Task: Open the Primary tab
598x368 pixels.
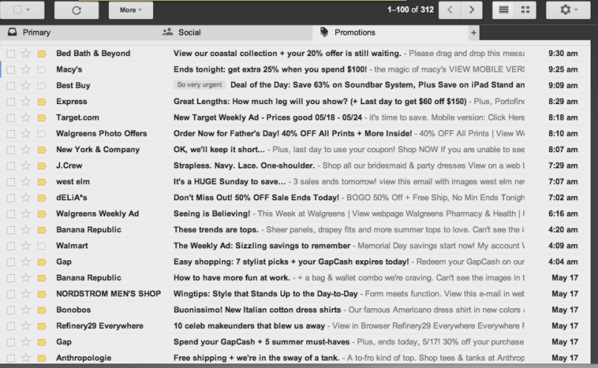Action: coord(78,33)
